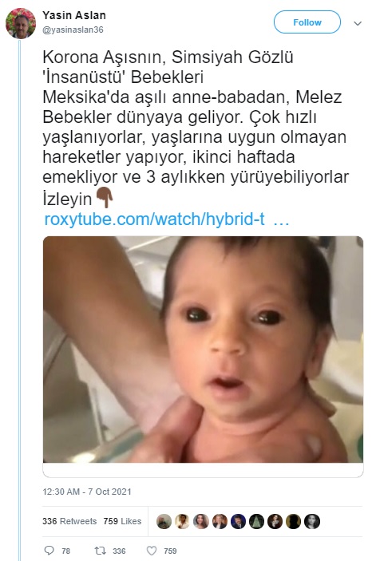Click the Yasin Aslan display name

pos(74,15)
